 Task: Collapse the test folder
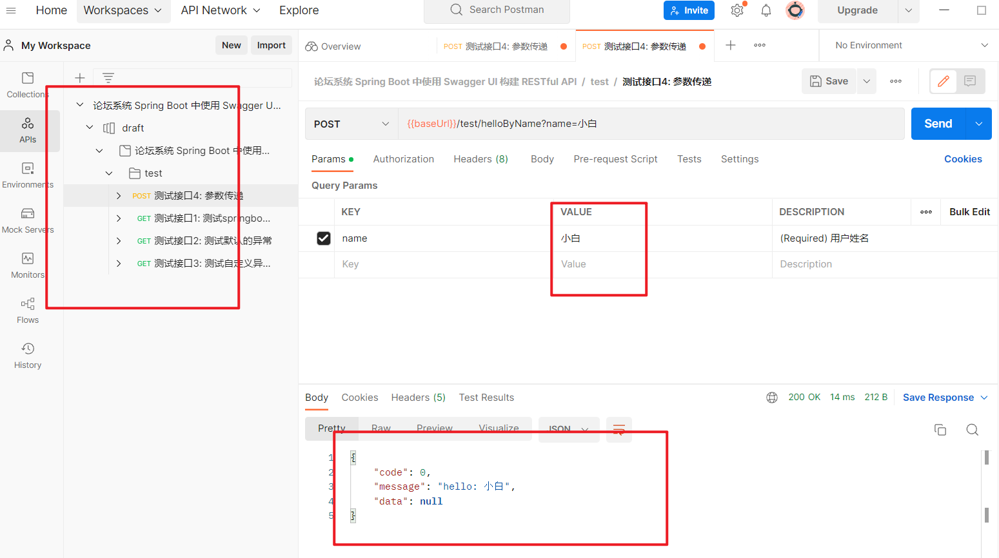109,173
